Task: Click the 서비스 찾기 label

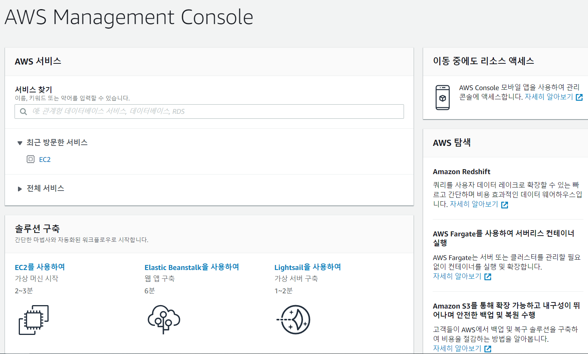Action: click(x=33, y=90)
